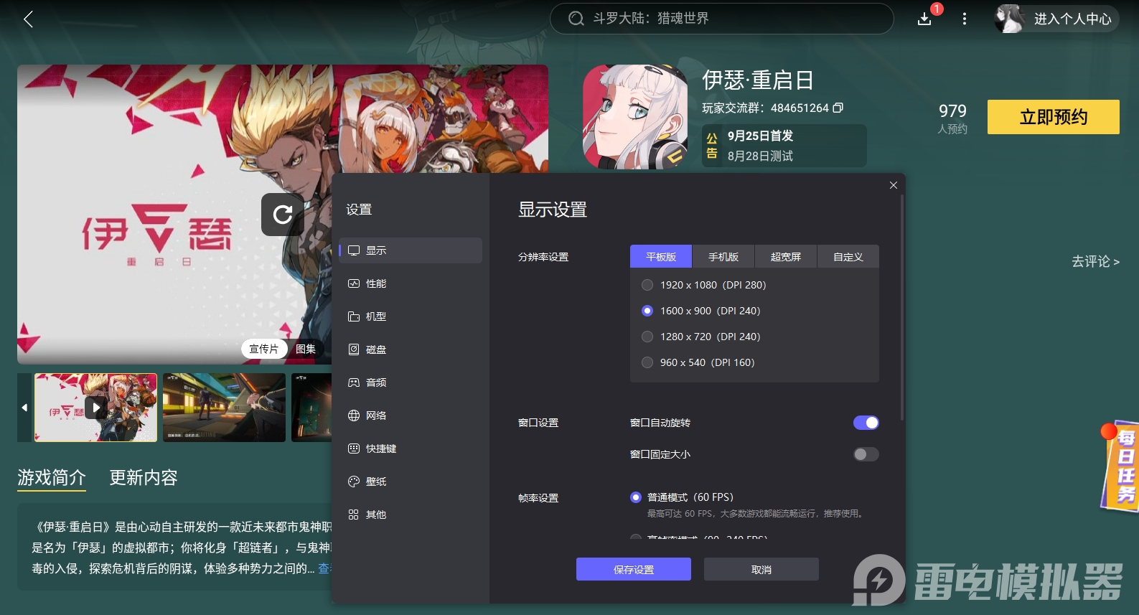1139x615 pixels.
Task: Choose 1920 x 1080 (DPI 280) resolution
Action: click(704, 285)
